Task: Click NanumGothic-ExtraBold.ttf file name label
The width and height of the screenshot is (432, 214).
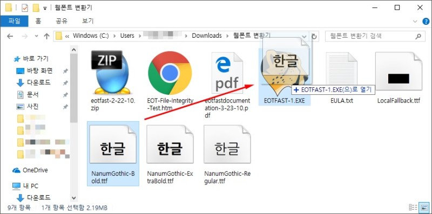Action: pos(170,178)
